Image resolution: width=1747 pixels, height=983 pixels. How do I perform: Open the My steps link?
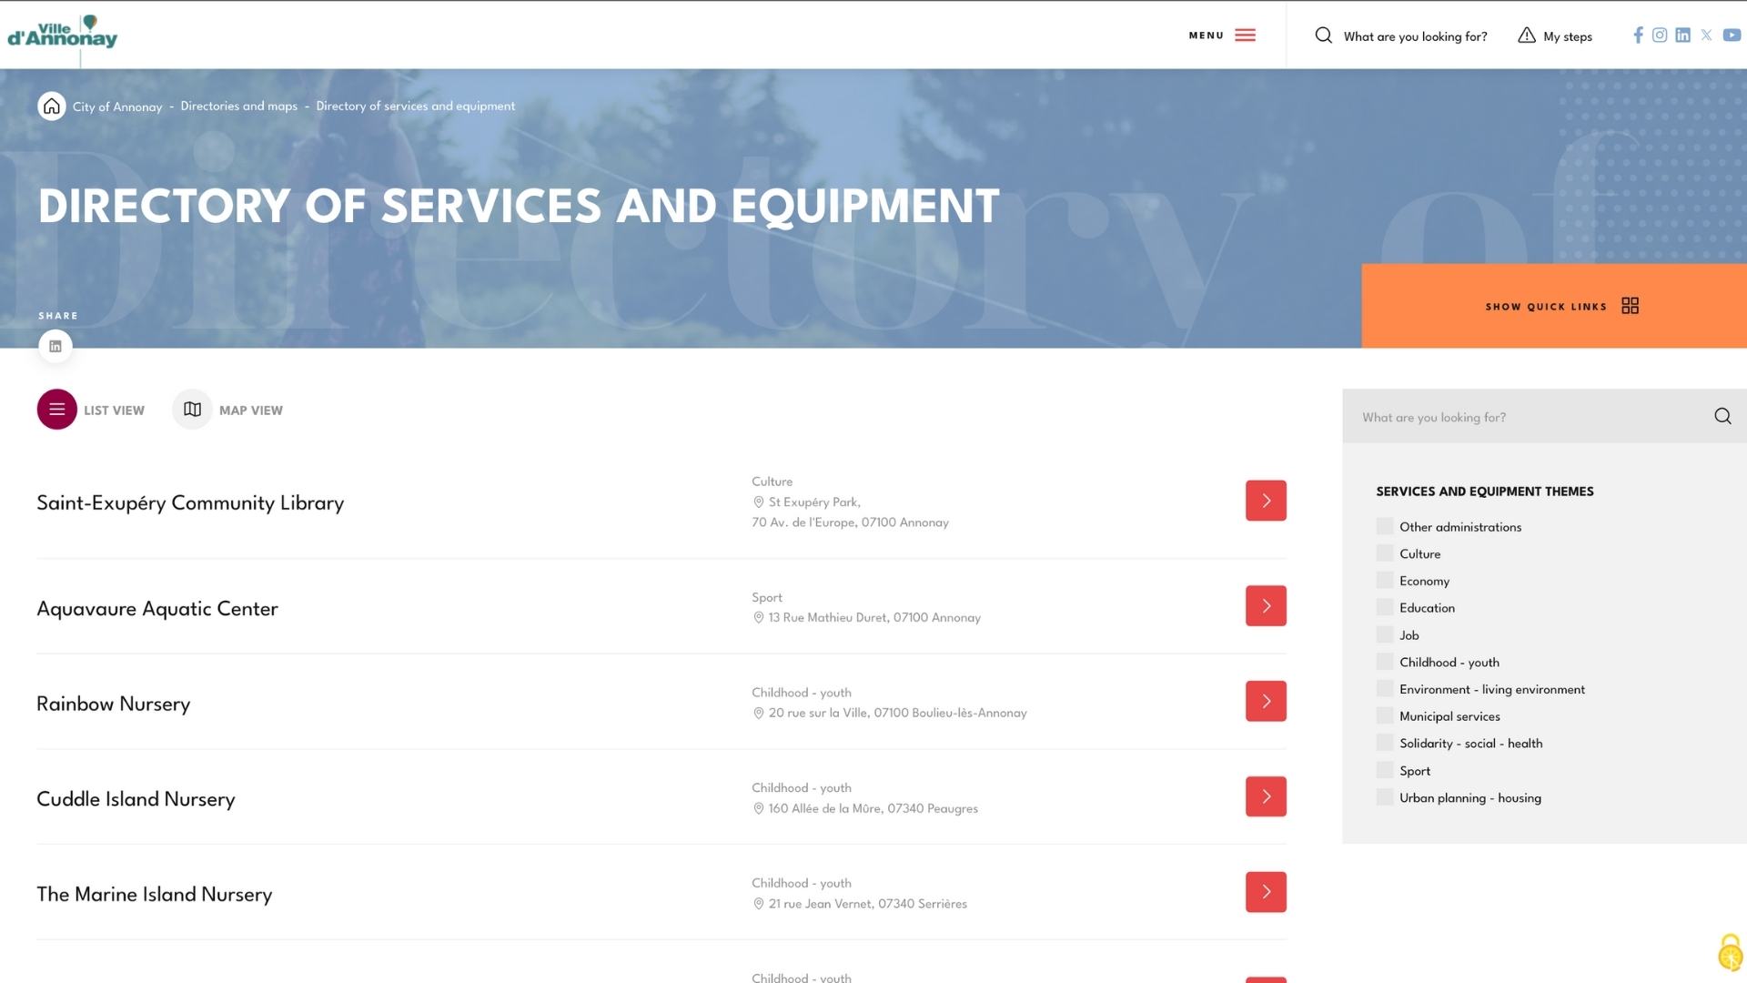(1555, 36)
